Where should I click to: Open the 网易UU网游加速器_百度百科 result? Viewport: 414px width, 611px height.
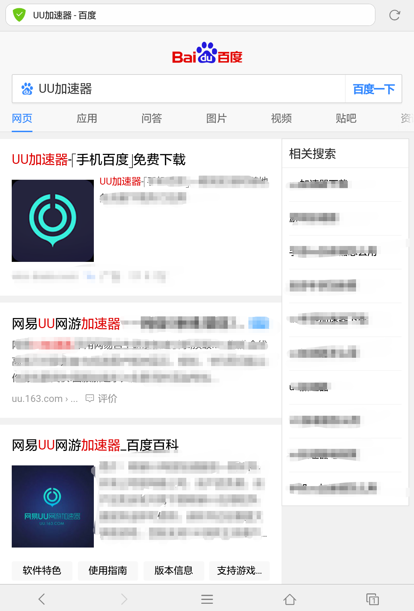coord(95,445)
